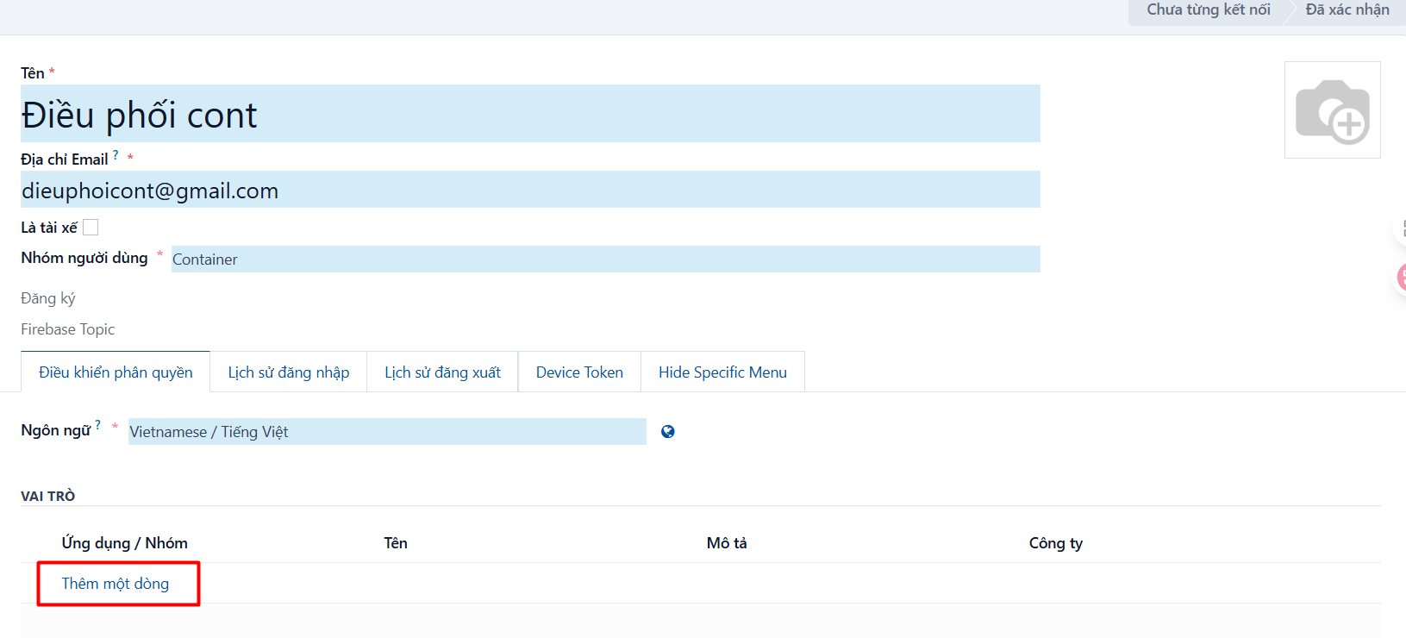Sort roles by Ứng dụng / Nhóm

125,543
